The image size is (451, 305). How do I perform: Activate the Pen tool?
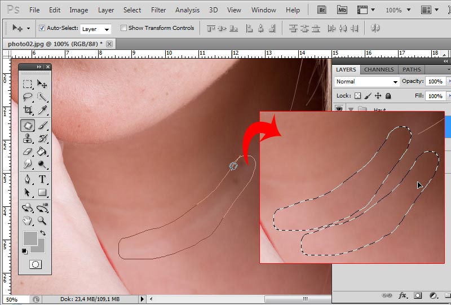click(x=27, y=180)
